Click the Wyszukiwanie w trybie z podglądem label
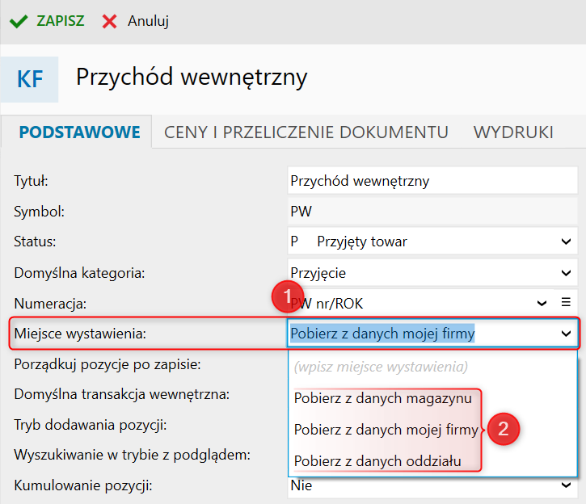The height and width of the screenshot is (504, 586). point(132,455)
